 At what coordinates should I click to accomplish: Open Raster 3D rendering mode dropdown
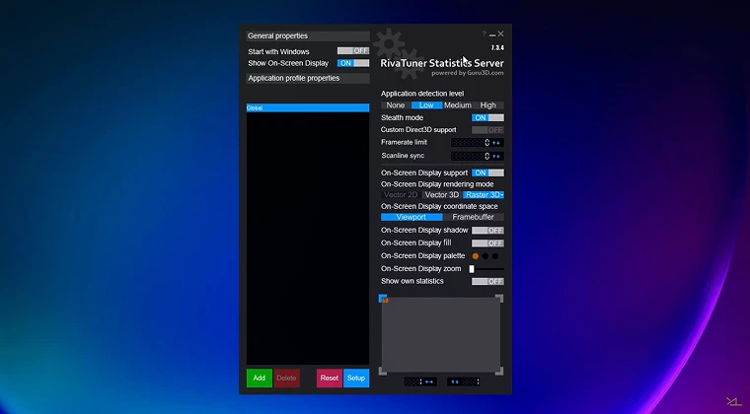click(x=484, y=195)
